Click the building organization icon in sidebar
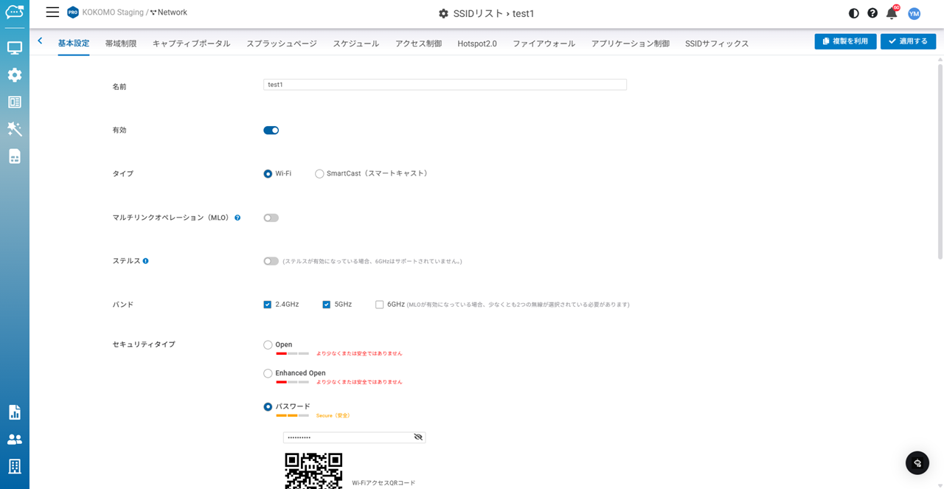This screenshot has height=489, width=944. 15,466
